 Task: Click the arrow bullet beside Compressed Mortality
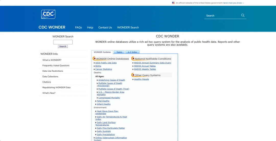(97, 98)
